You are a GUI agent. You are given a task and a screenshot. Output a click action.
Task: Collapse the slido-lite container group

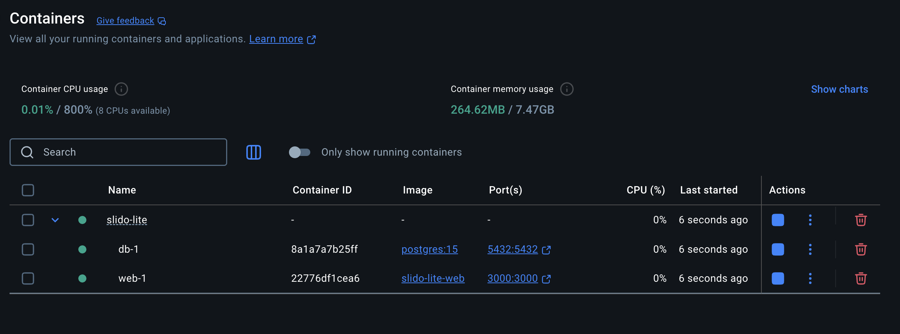pyautogui.click(x=56, y=220)
